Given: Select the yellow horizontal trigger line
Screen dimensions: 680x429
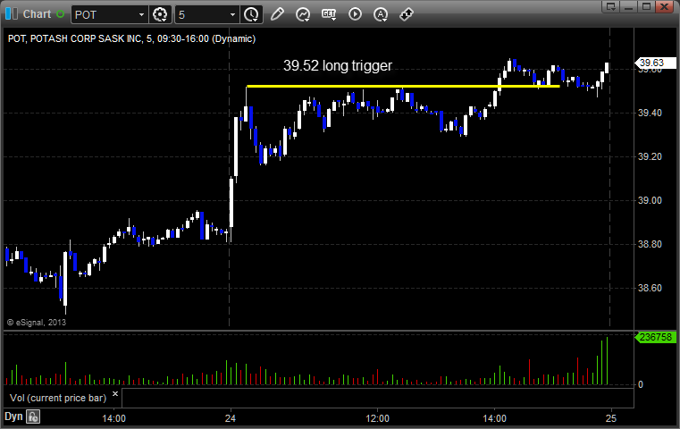Looking at the screenshot, I should click(x=403, y=87).
